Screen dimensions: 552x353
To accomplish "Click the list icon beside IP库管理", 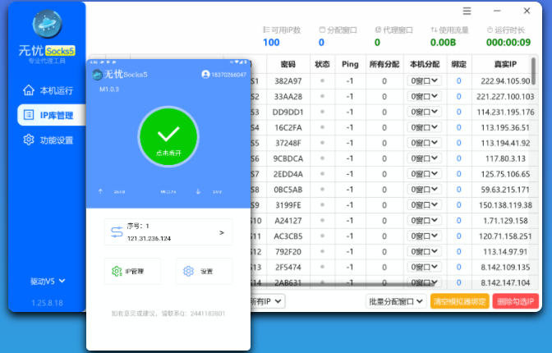I will pos(29,115).
